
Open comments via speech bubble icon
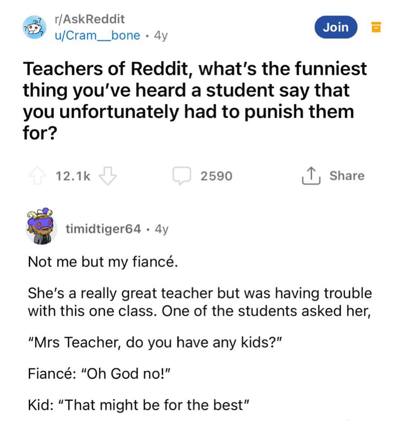182,176
